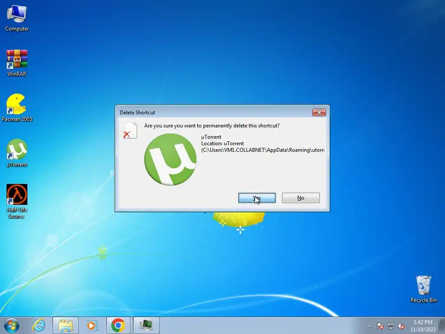Select the Half-Life Source desktop shortcut

[17, 201]
